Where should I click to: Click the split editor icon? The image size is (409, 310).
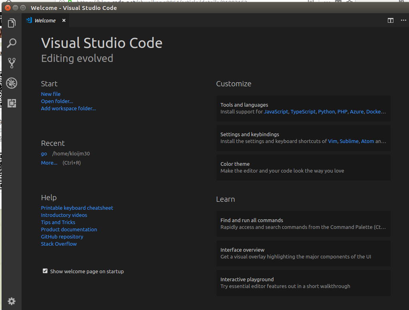(x=391, y=20)
